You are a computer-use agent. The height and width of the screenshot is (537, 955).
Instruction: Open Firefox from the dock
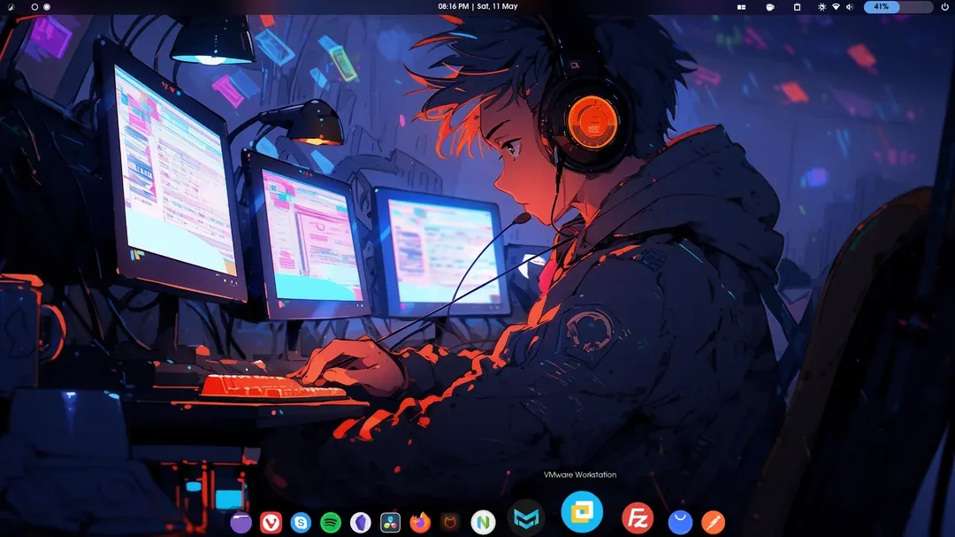[x=420, y=522]
